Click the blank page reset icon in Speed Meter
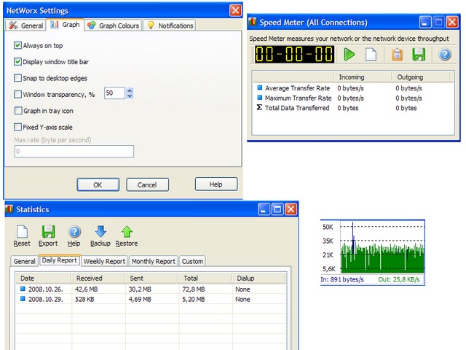 pyautogui.click(x=371, y=55)
